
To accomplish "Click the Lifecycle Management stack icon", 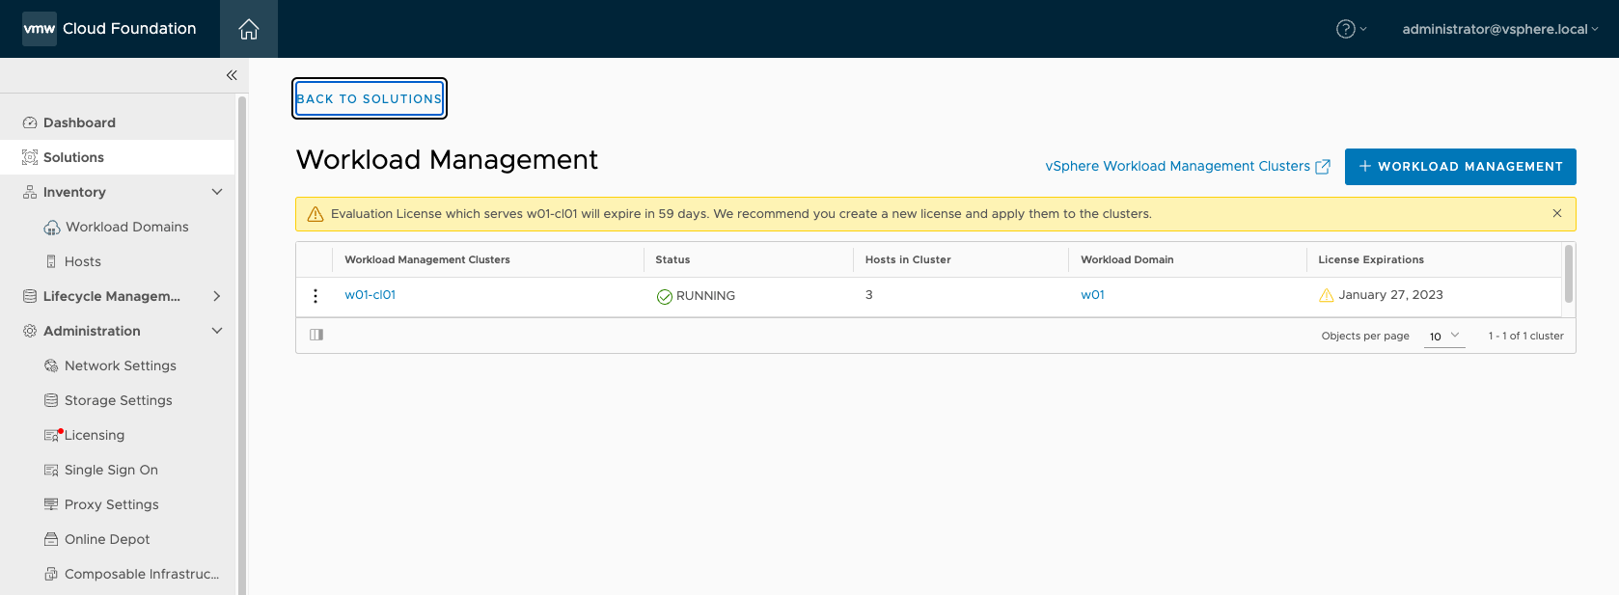I will click(x=30, y=296).
